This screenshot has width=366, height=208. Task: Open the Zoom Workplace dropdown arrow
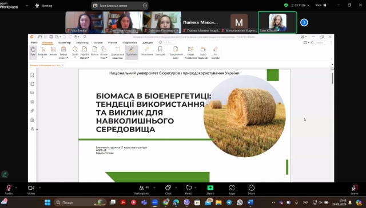(27, 6)
